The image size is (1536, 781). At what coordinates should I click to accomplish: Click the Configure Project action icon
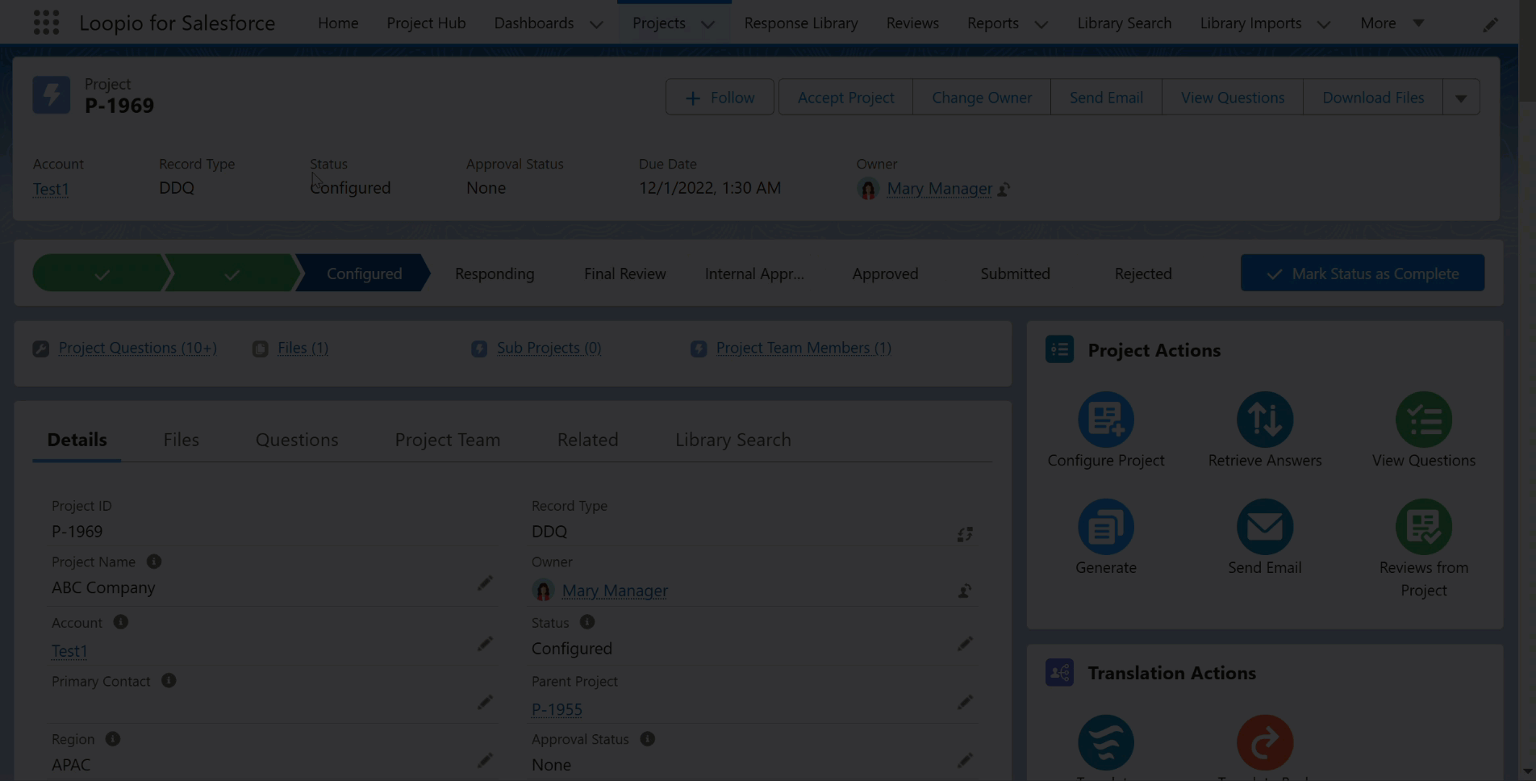coord(1105,420)
